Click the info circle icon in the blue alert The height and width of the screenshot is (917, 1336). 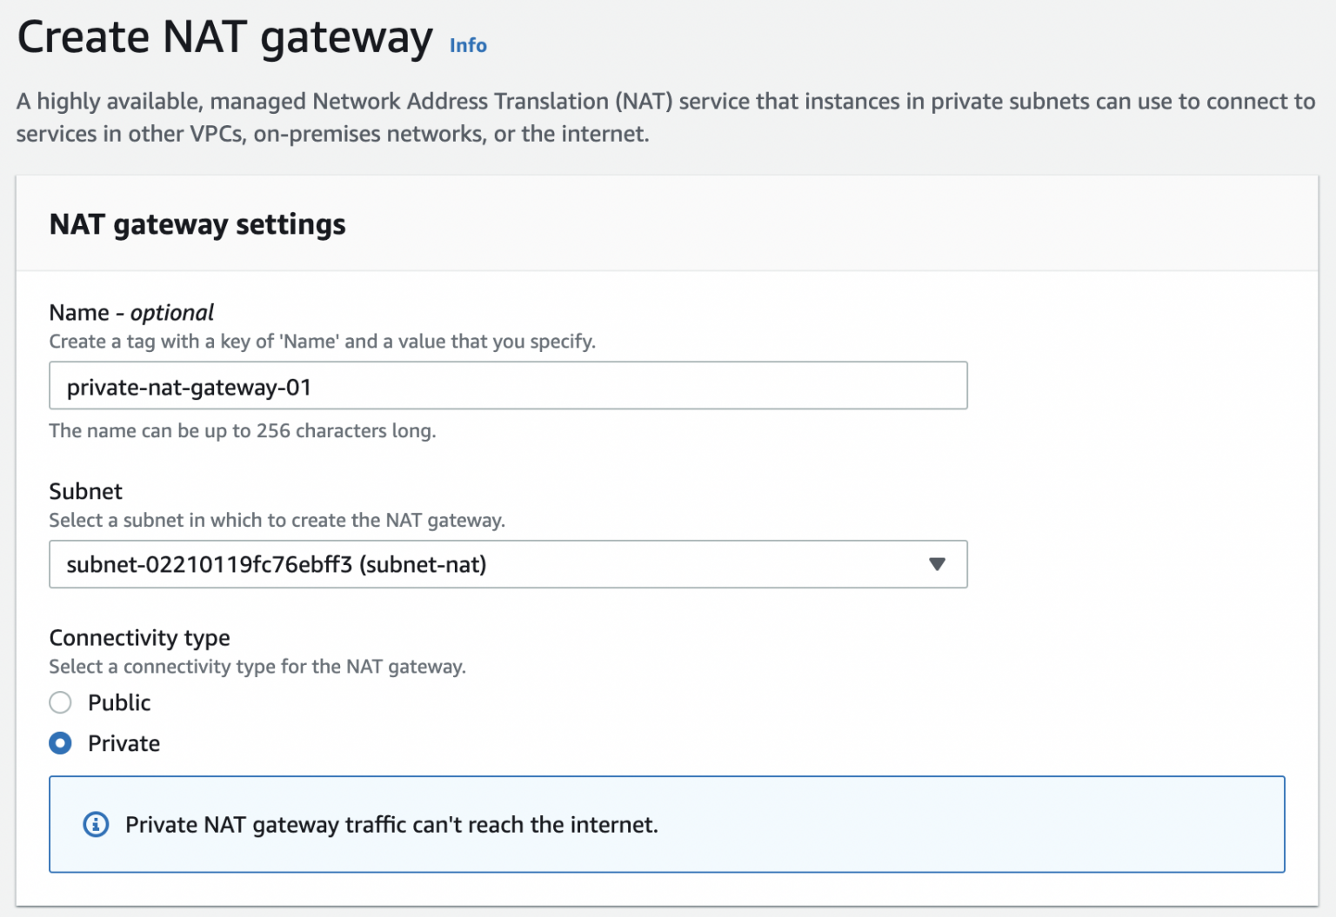click(96, 824)
